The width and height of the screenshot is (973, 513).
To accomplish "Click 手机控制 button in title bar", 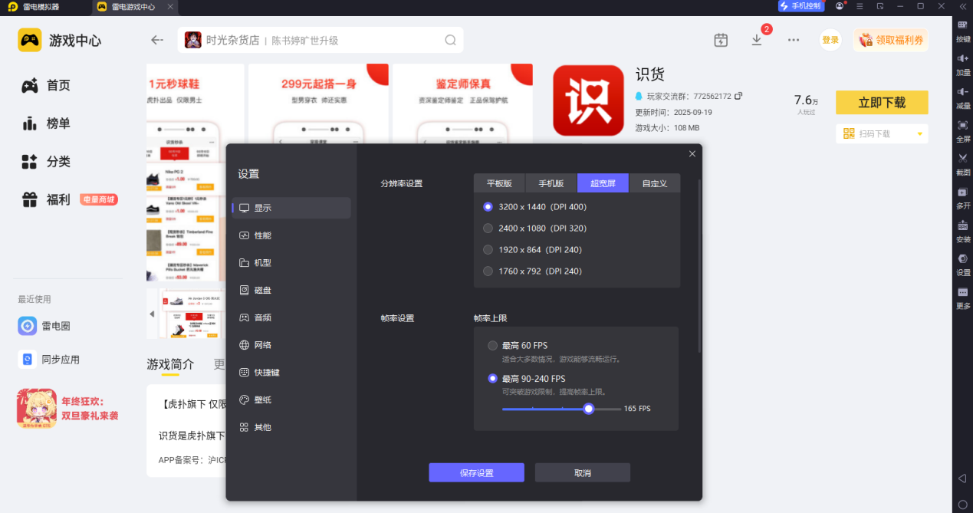I will pyautogui.click(x=800, y=6).
